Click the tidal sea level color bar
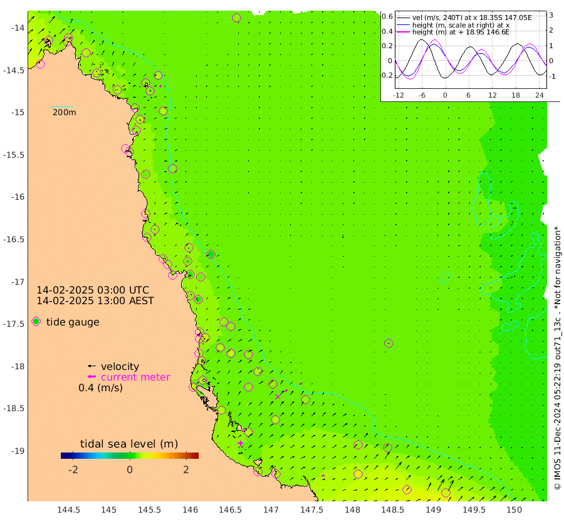Image resolution: width=564 pixels, height=522 pixels. click(130, 456)
